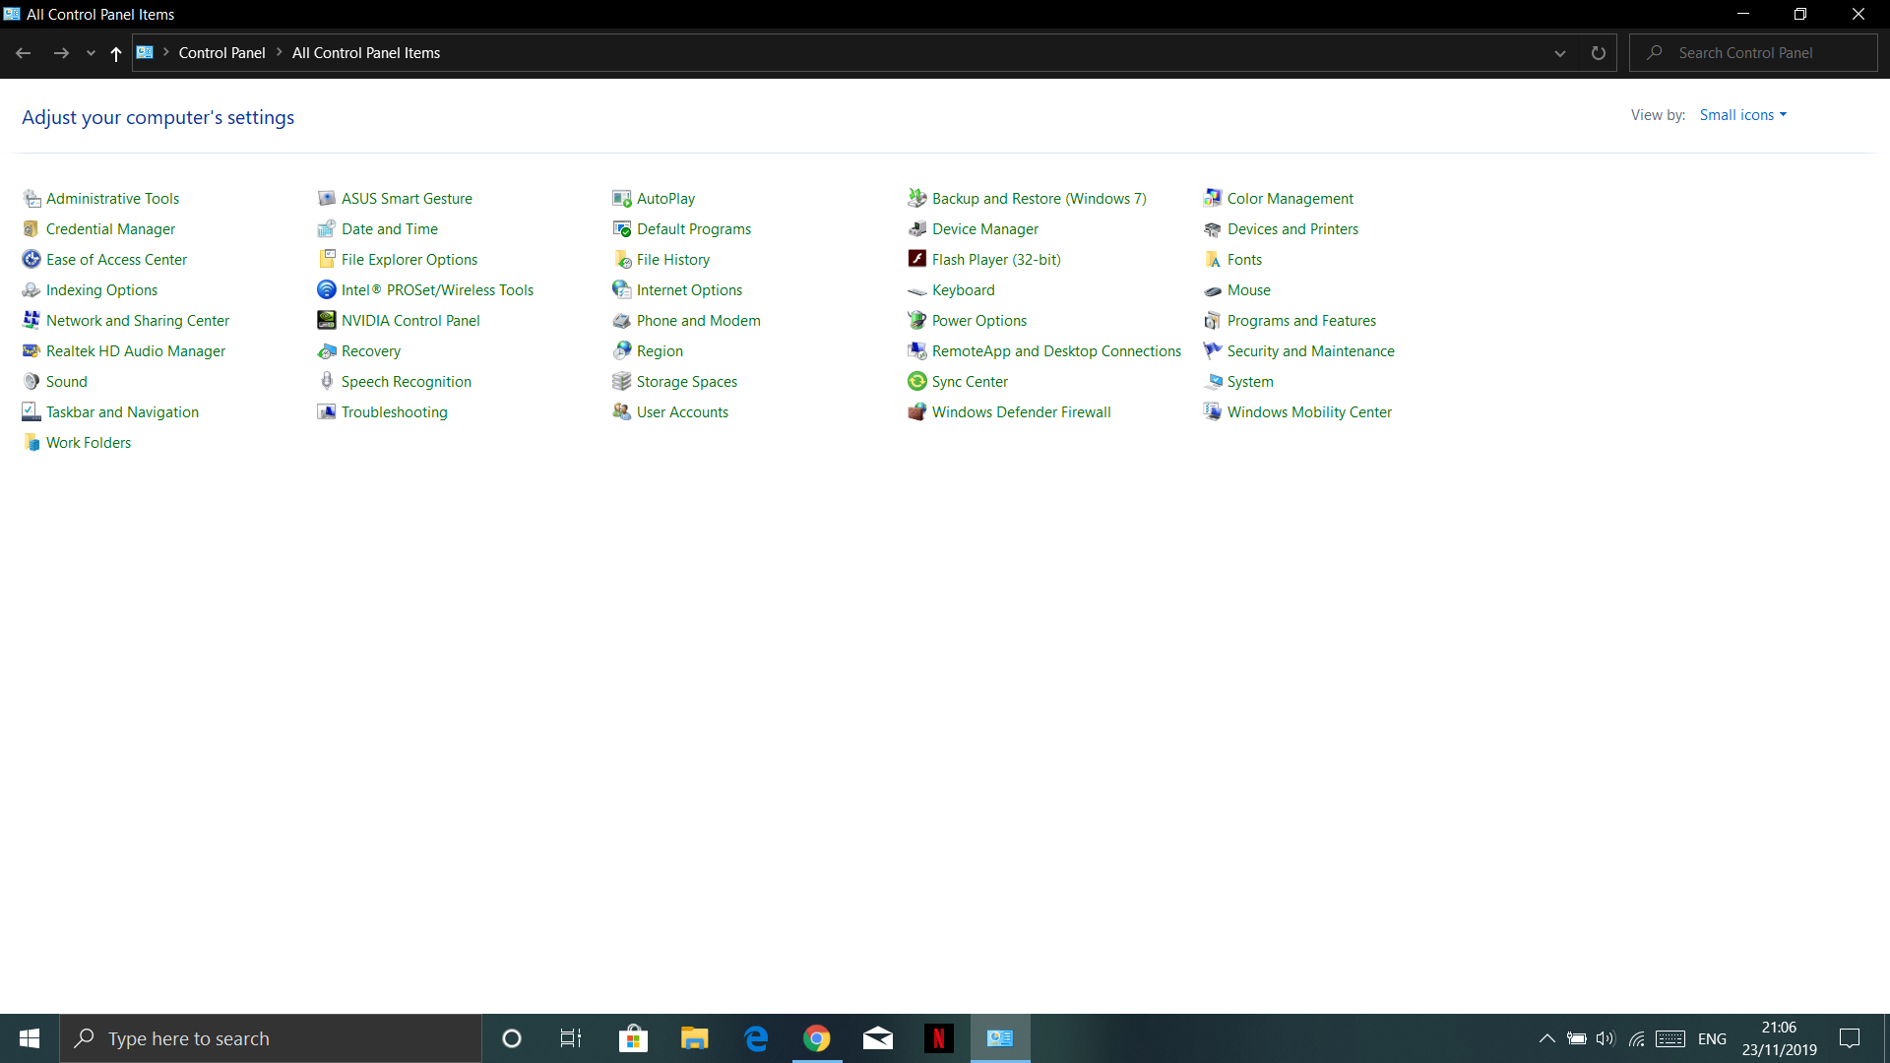Open RemoteApp and Desktop Connections link
1890x1063 pixels.
1056,351
